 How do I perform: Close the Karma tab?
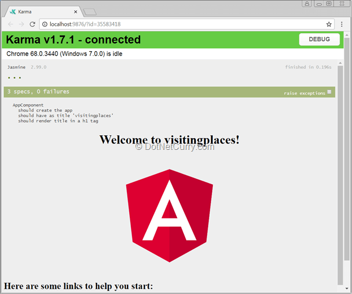point(76,12)
